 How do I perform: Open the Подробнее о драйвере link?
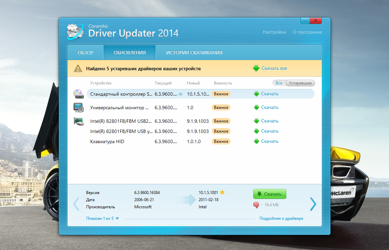(x=281, y=218)
